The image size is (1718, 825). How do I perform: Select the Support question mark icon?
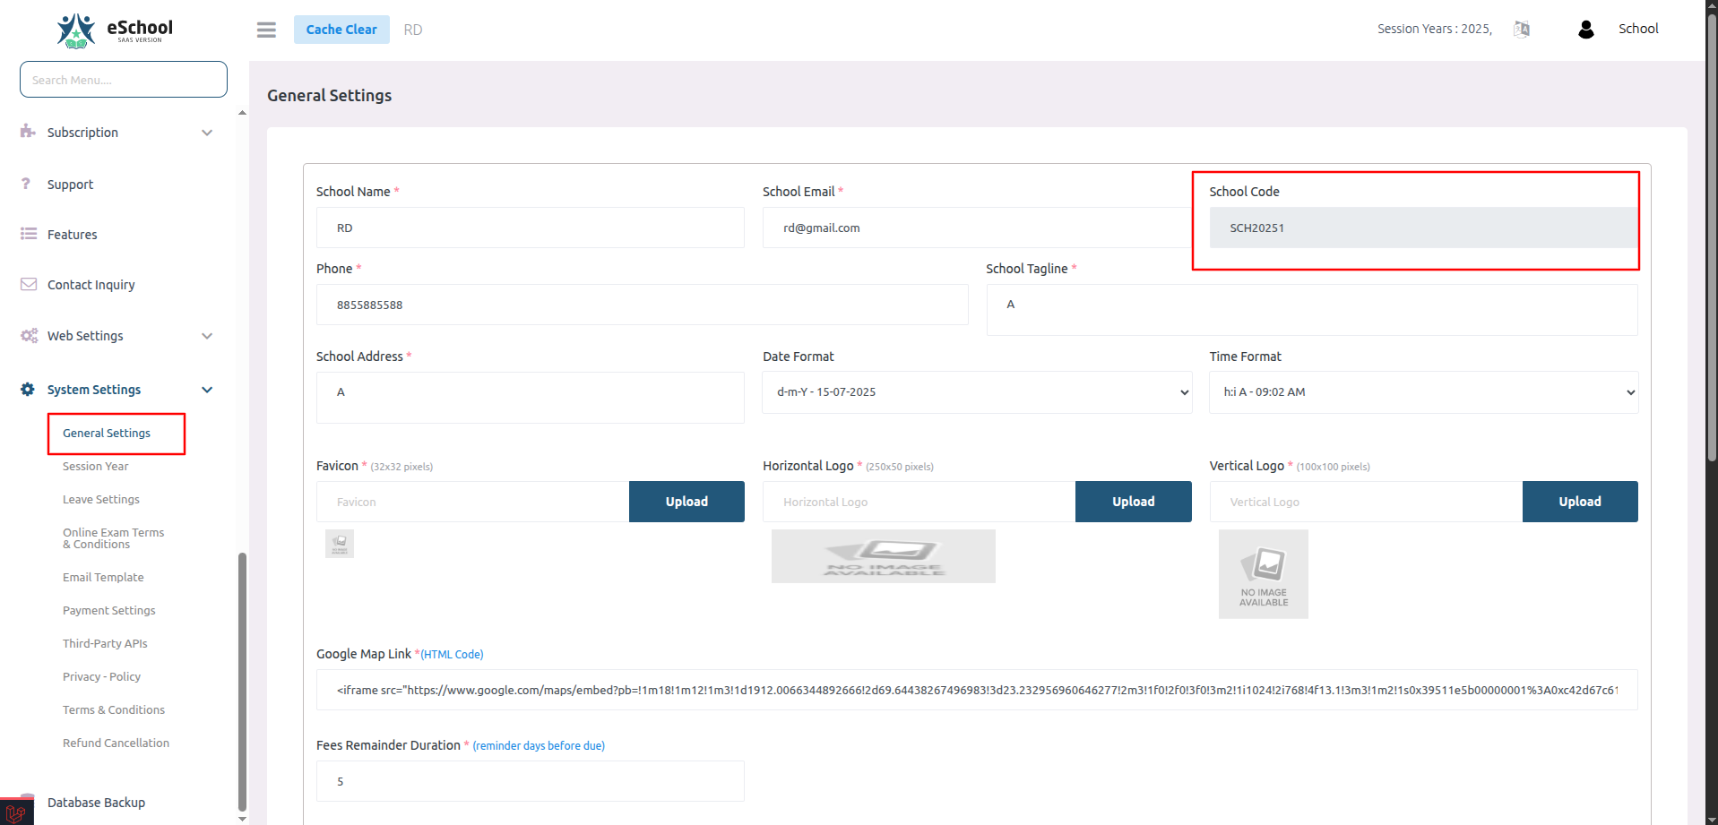(x=26, y=184)
